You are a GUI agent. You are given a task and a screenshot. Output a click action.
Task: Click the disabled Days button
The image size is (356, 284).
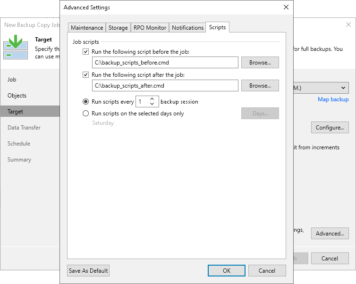[260, 113]
